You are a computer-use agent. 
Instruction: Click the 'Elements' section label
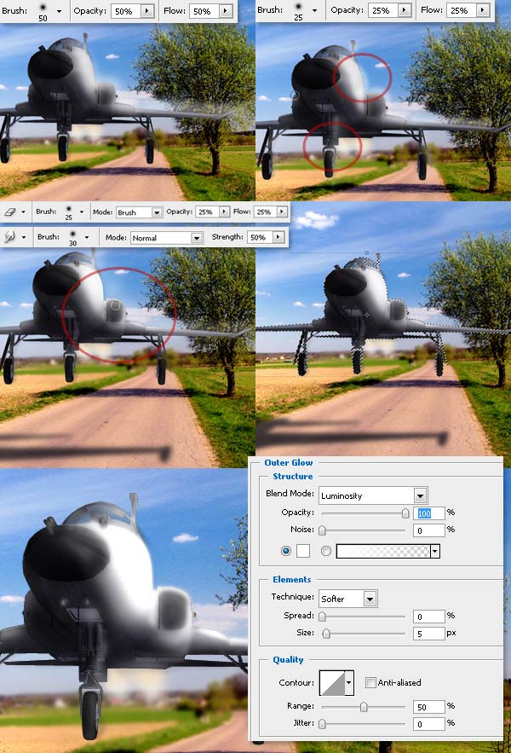coord(292,580)
